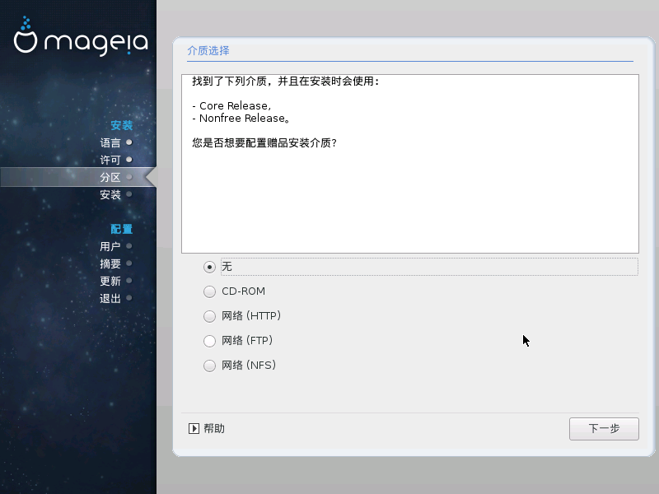Click the 下一步 (Next) button
The height and width of the screenshot is (494, 659).
click(604, 429)
